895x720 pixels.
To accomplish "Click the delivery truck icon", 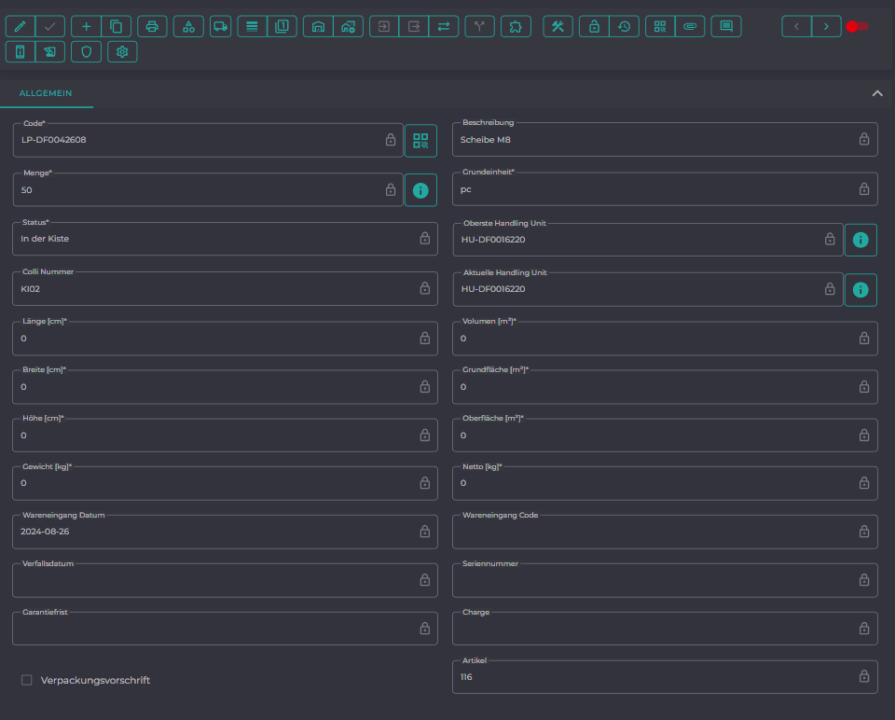I will pyautogui.click(x=220, y=27).
